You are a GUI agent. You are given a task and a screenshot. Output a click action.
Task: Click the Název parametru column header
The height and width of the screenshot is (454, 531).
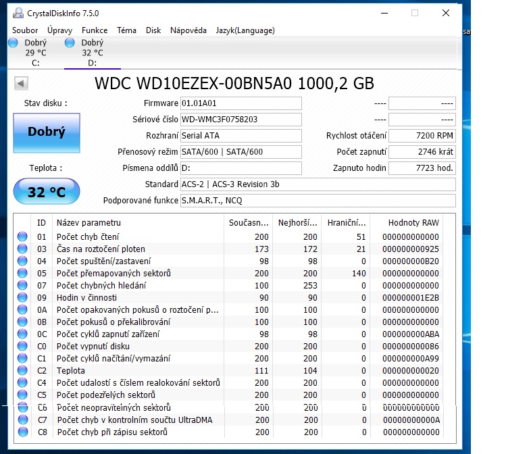tap(138, 222)
